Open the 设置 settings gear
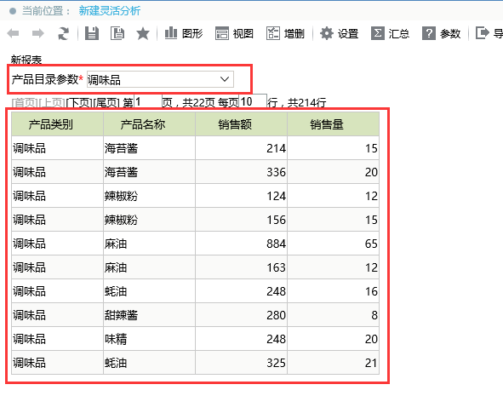 (x=339, y=33)
